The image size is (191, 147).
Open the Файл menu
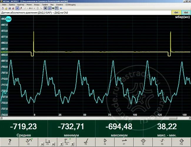pos(4,5)
